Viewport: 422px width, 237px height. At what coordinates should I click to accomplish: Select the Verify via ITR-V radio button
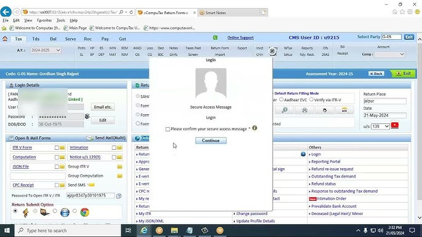(x=311, y=99)
